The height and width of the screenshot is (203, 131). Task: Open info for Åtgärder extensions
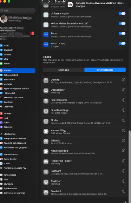[x=124, y=181]
